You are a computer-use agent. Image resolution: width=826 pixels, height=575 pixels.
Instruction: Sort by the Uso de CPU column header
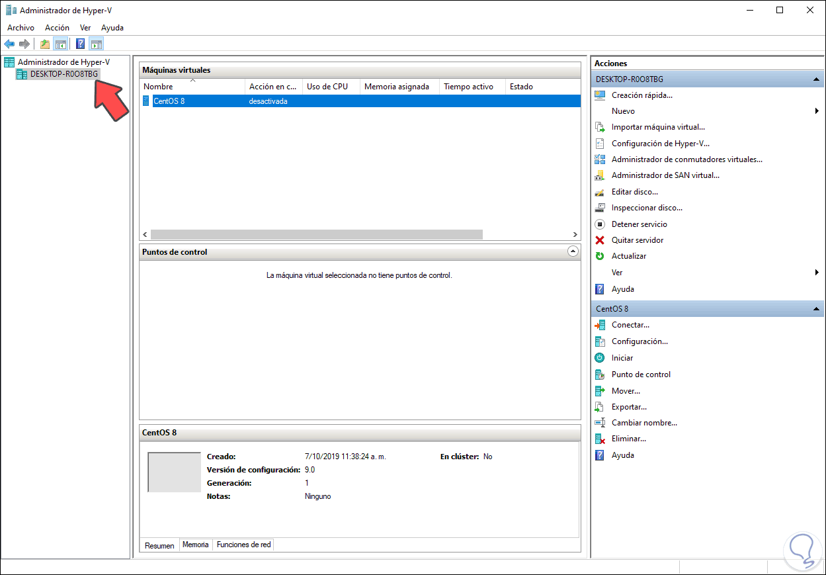(x=331, y=87)
